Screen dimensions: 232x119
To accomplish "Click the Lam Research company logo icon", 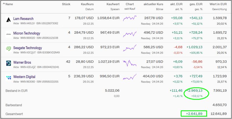I will tap(8, 20).
